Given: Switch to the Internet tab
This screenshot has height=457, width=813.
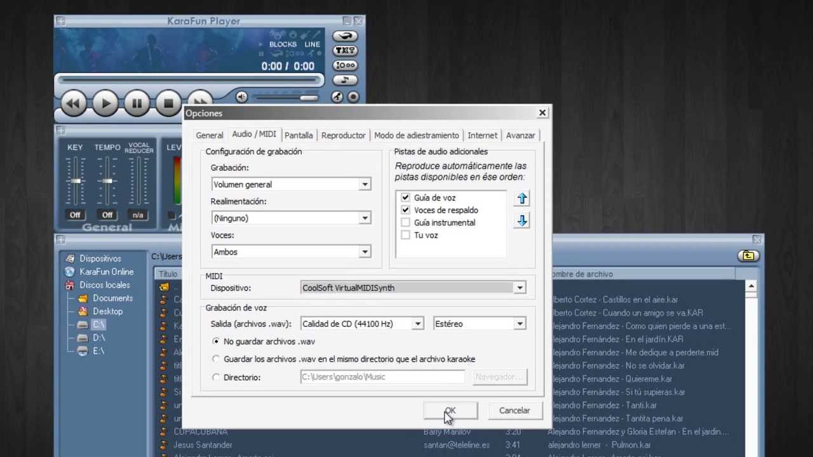Looking at the screenshot, I should [x=483, y=135].
